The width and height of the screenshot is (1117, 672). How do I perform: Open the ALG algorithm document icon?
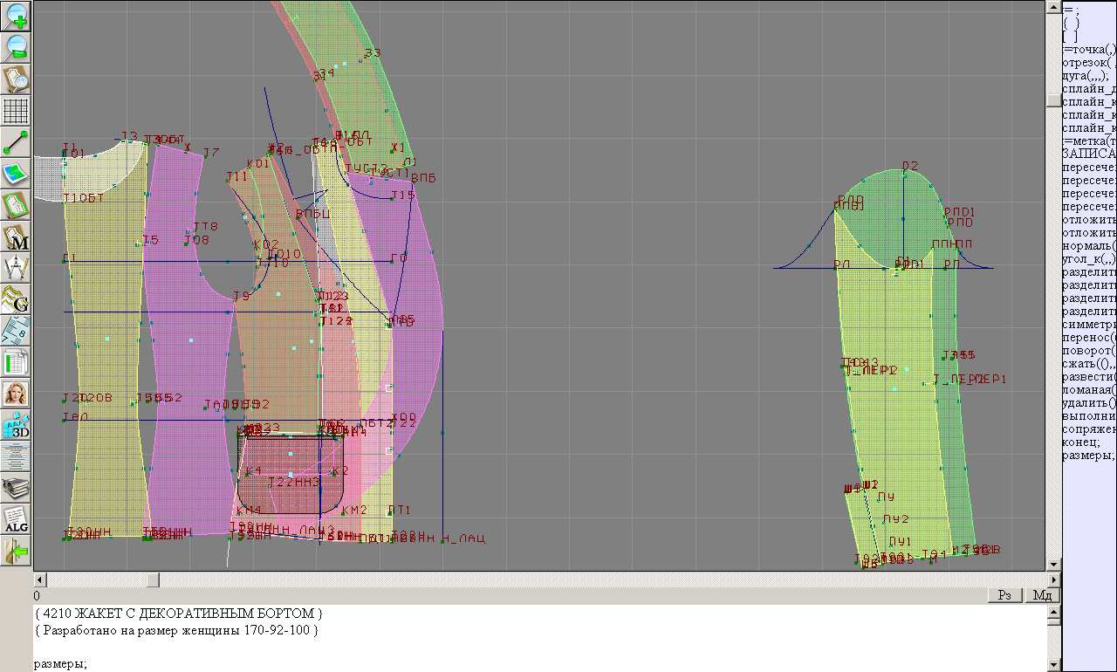(17, 519)
